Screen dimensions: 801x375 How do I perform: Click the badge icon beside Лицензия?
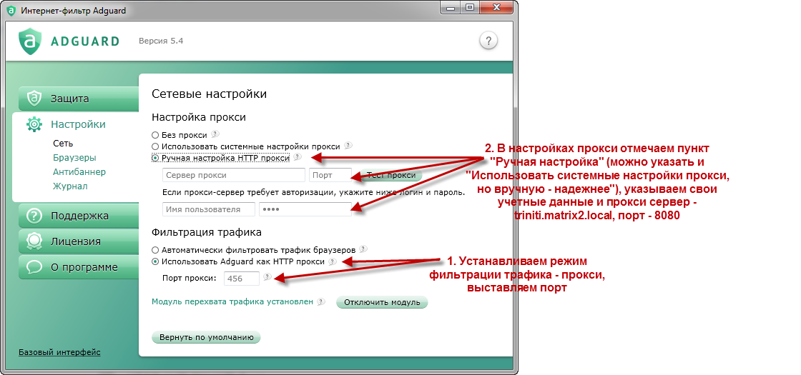(x=34, y=241)
